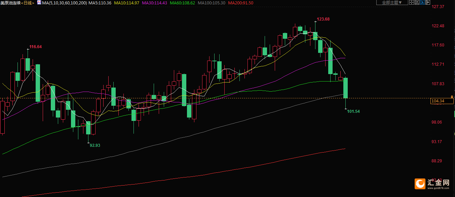
Task: Click the 107.83 price axis label
Action: click(438, 84)
